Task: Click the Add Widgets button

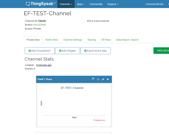Action: 68,51
